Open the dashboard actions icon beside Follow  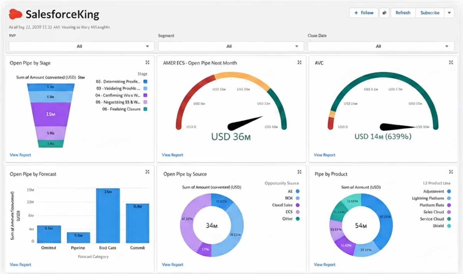tap(384, 13)
